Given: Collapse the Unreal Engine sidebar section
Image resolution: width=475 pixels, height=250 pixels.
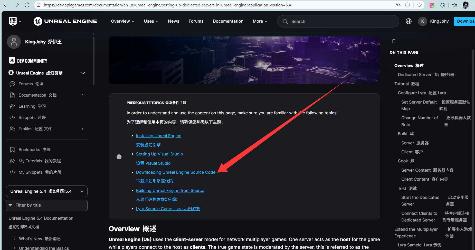Looking at the screenshot, I should [83, 73].
